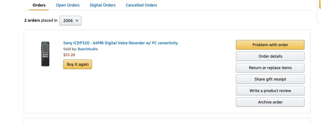The image size is (321, 123).
Task: Click the '2 orders placed in' label
Action: click(x=41, y=20)
